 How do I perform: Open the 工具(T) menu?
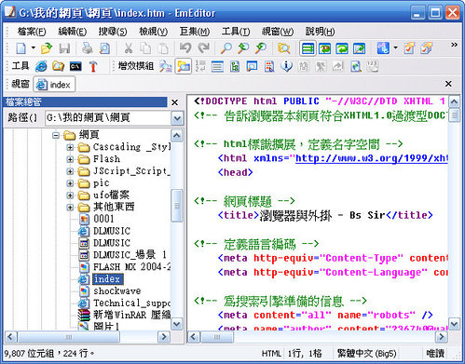coord(236,32)
